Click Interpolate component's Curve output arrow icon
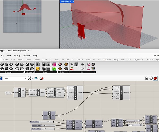This screenshot has height=132, width=159. (63, 89)
